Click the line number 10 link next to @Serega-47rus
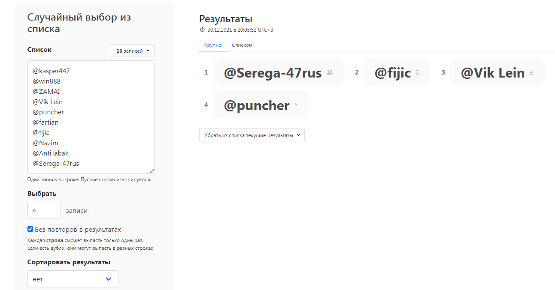The height and width of the screenshot is (290, 555). point(330,72)
